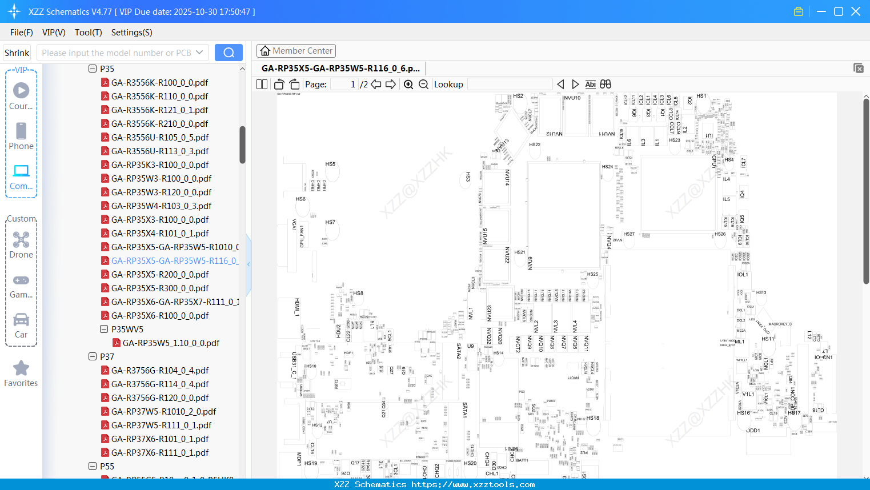
Task: Collapse the P35 folder
Action: [93, 69]
